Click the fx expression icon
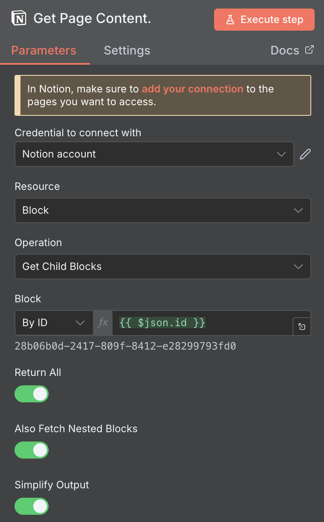 [103, 323]
